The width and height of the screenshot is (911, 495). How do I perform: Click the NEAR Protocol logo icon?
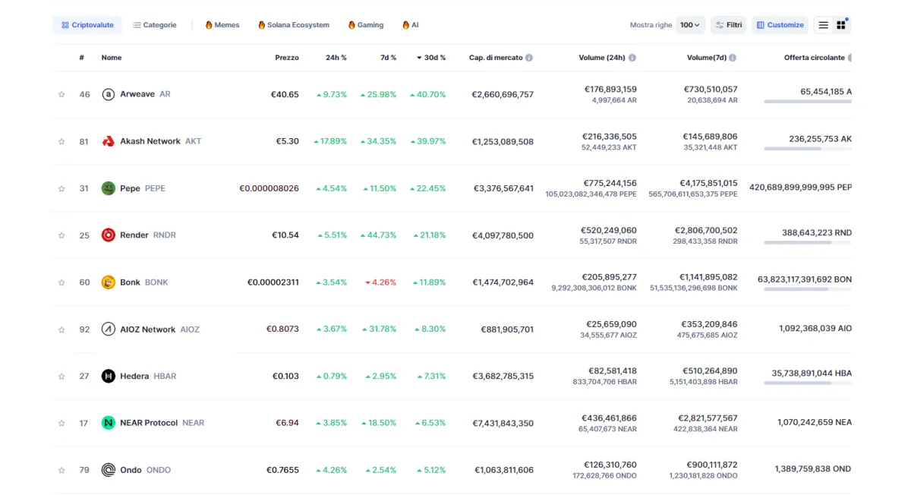click(109, 423)
